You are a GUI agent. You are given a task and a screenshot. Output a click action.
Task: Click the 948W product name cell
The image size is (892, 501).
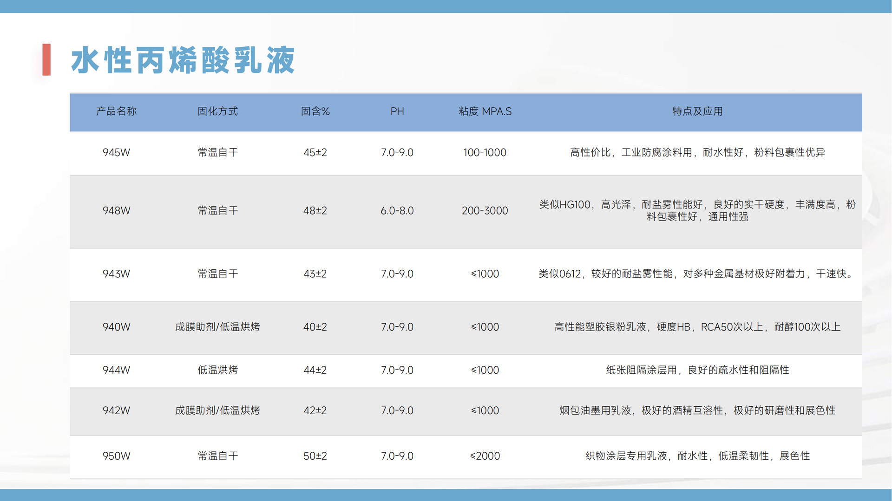116,210
